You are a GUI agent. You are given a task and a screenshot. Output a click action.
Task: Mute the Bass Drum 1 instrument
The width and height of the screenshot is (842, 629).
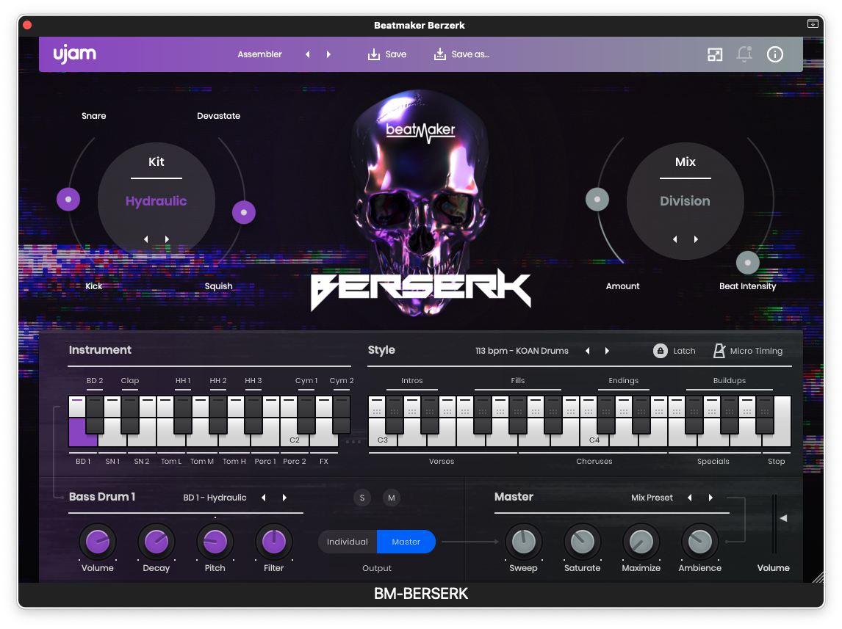(x=392, y=498)
